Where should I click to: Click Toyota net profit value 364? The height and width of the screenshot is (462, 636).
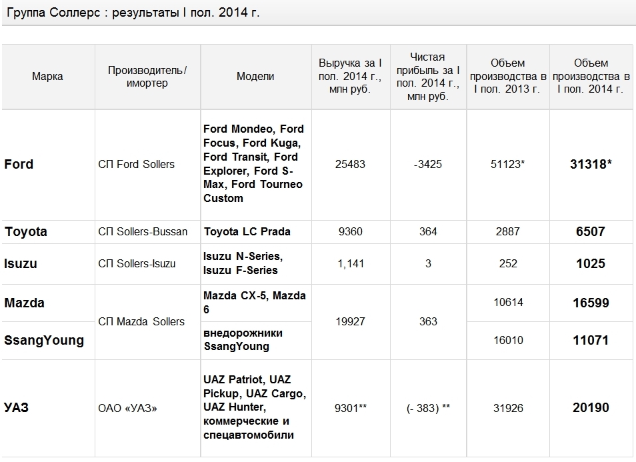(x=428, y=231)
